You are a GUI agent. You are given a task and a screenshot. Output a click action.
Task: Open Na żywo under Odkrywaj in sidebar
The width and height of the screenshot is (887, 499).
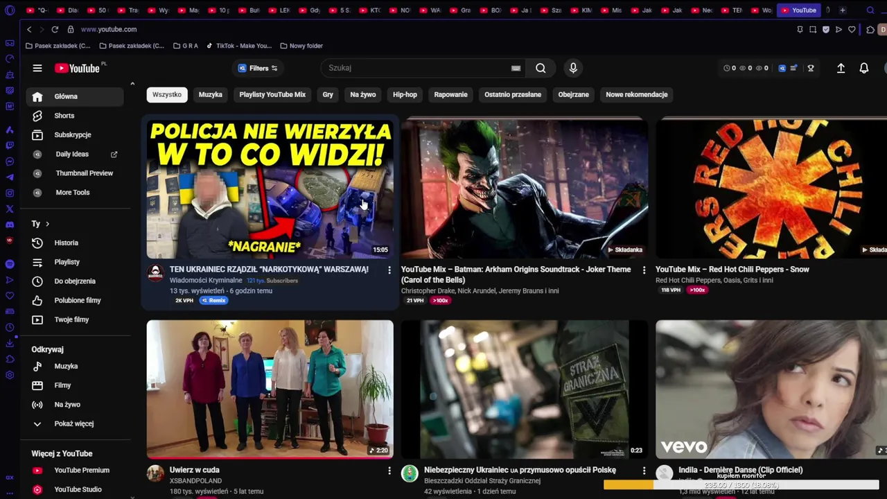click(75, 405)
